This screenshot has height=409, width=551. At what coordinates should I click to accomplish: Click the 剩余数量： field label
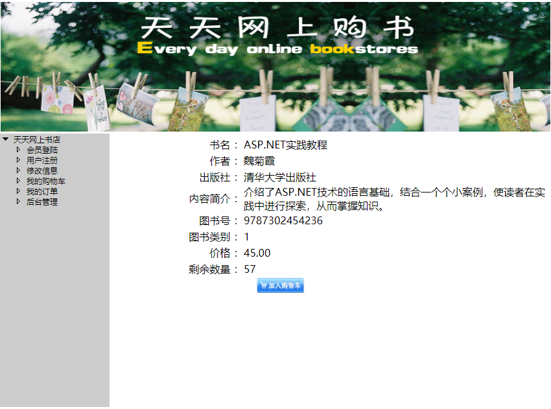coord(215,269)
